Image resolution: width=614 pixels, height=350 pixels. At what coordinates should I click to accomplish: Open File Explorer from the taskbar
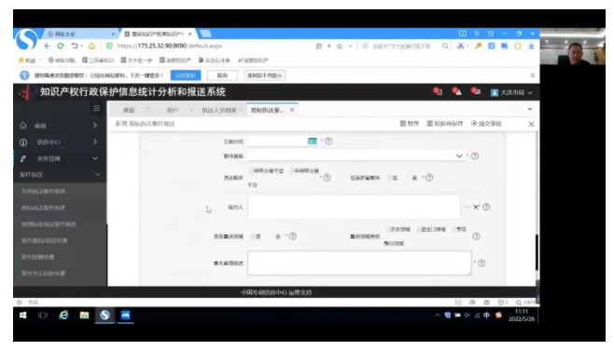tap(84, 316)
